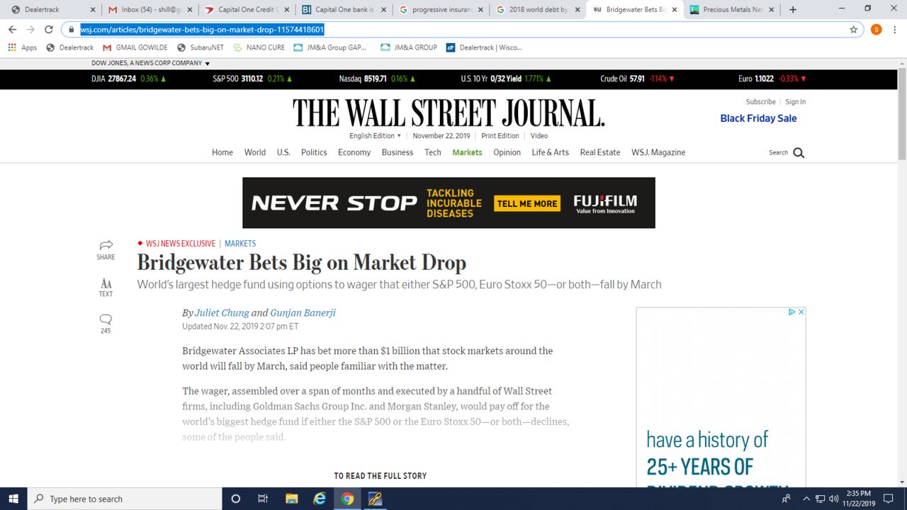Open author Gunjan Banerji's profile link
Image resolution: width=907 pixels, height=510 pixels.
point(303,313)
